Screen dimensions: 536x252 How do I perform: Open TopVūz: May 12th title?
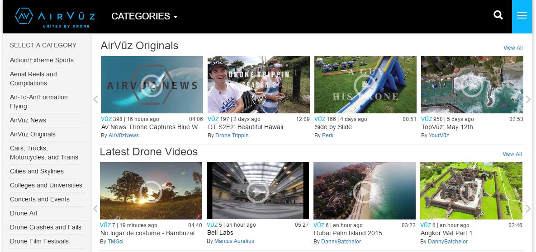coord(447,127)
